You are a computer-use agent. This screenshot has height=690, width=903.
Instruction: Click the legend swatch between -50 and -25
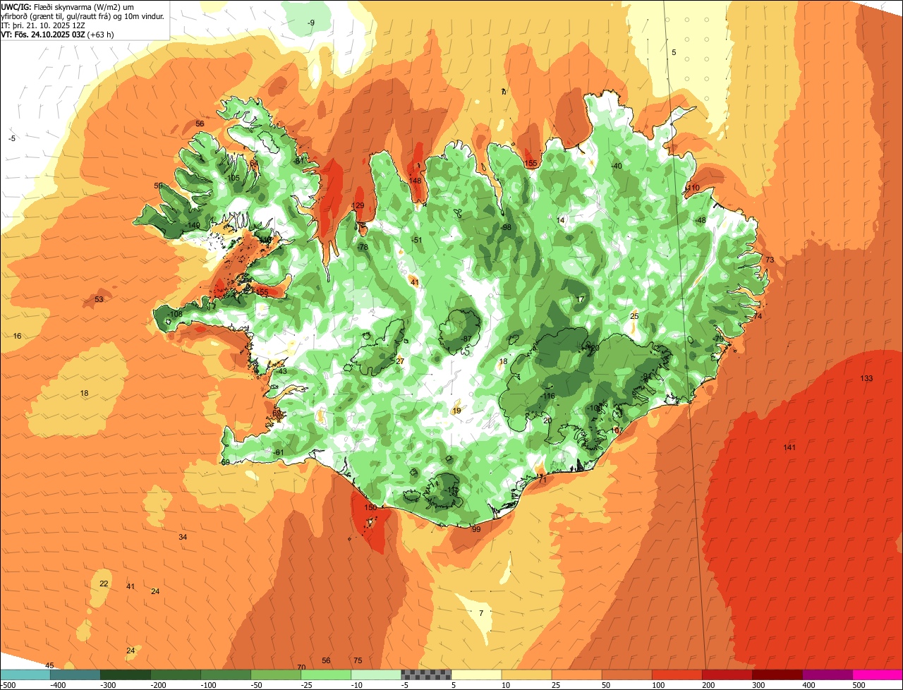pyautogui.click(x=275, y=675)
